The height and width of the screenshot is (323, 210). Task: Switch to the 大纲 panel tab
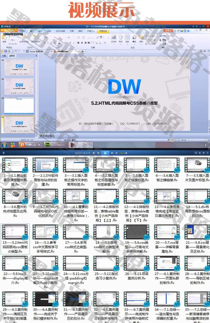point(4,56)
